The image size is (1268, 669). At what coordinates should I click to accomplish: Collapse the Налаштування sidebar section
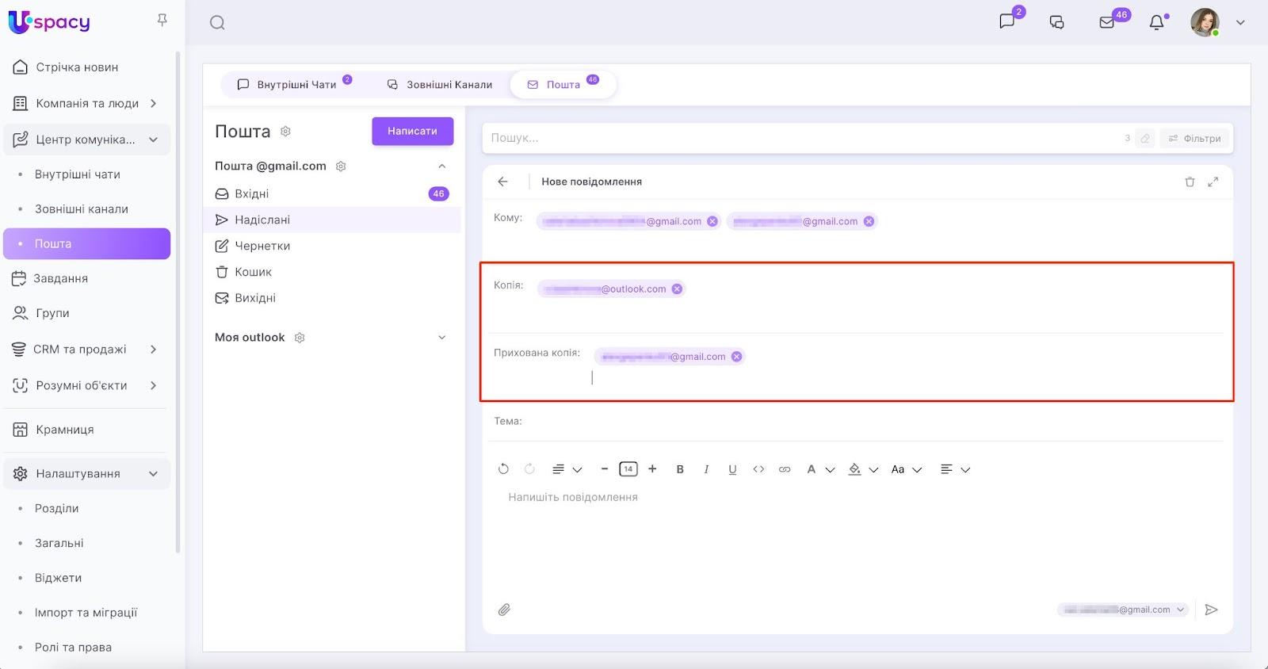coord(153,474)
